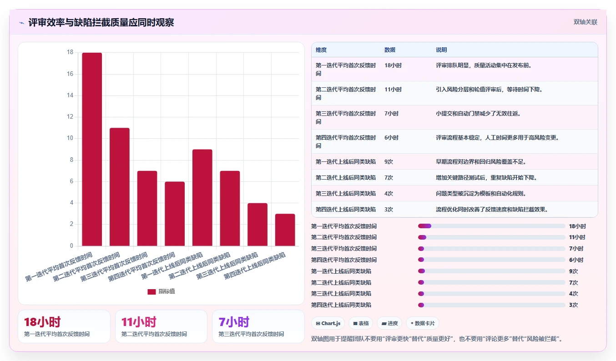Click the 4次 value in the table
The image size is (616, 361).
(x=389, y=194)
